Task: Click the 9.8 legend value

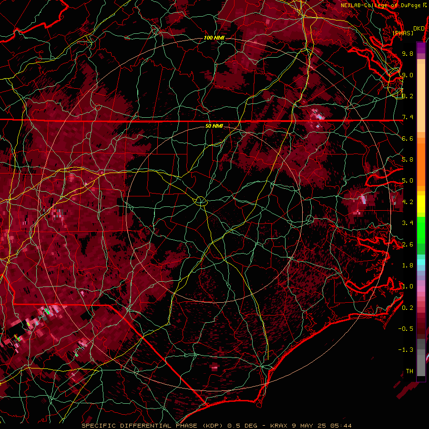Action: pos(408,53)
